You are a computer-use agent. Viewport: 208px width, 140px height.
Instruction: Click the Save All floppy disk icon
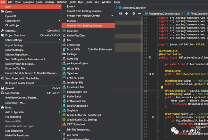click(x=2, y=88)
